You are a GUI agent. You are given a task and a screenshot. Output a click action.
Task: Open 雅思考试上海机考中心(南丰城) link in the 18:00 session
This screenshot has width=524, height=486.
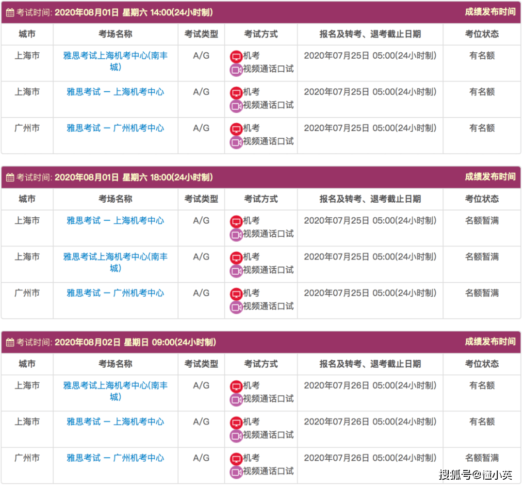tap(115, 262)
